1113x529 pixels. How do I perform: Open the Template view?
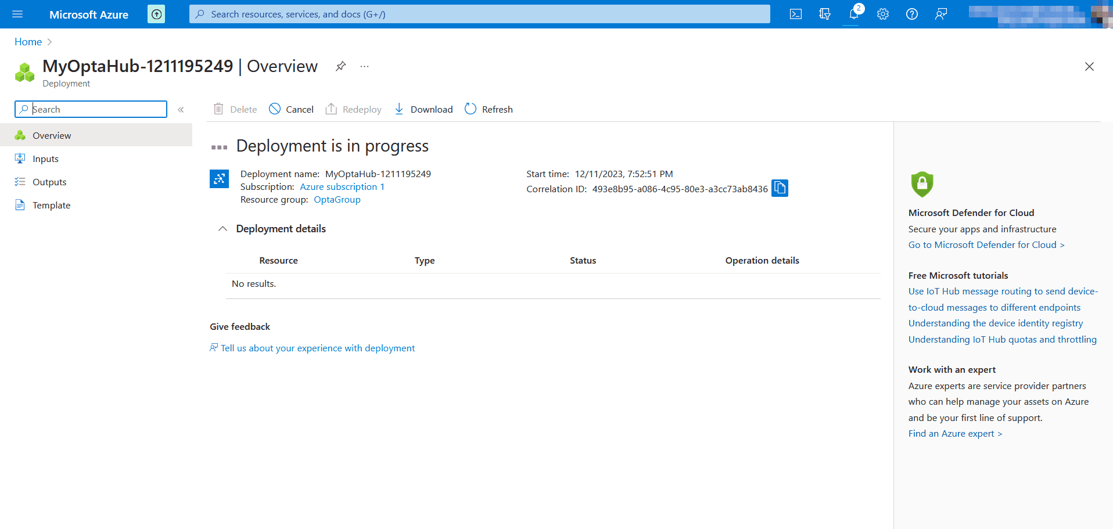point(52,205)
